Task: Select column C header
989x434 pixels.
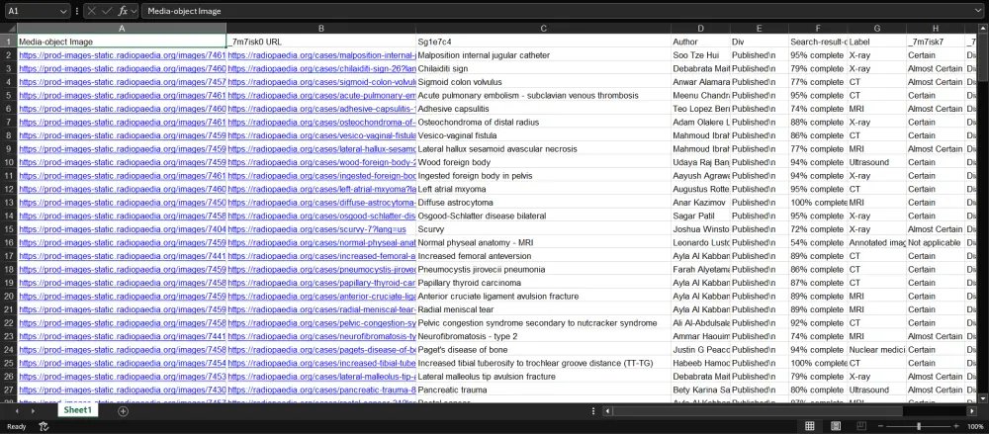Action: coord(544,29)
